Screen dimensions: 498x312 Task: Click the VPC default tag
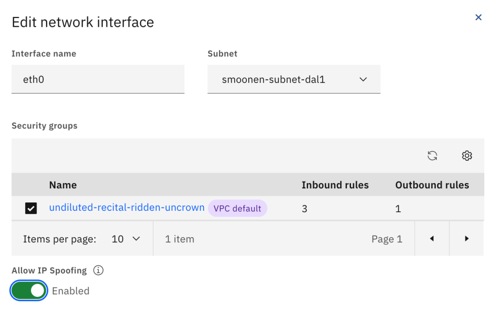(238, 208)
